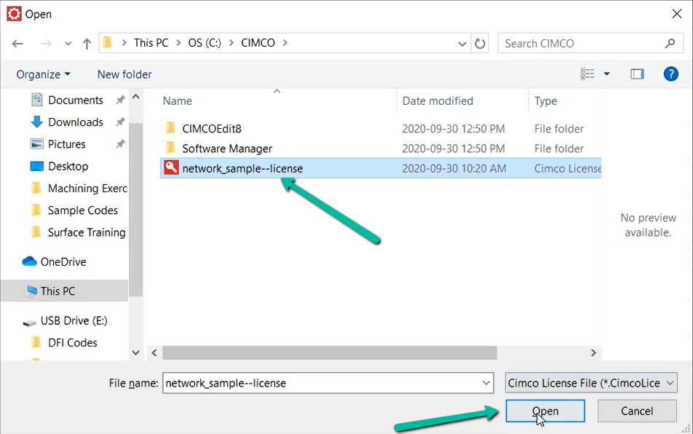
Task: Open Machining Exercises folder in sidebar
Action: [87, 189]
